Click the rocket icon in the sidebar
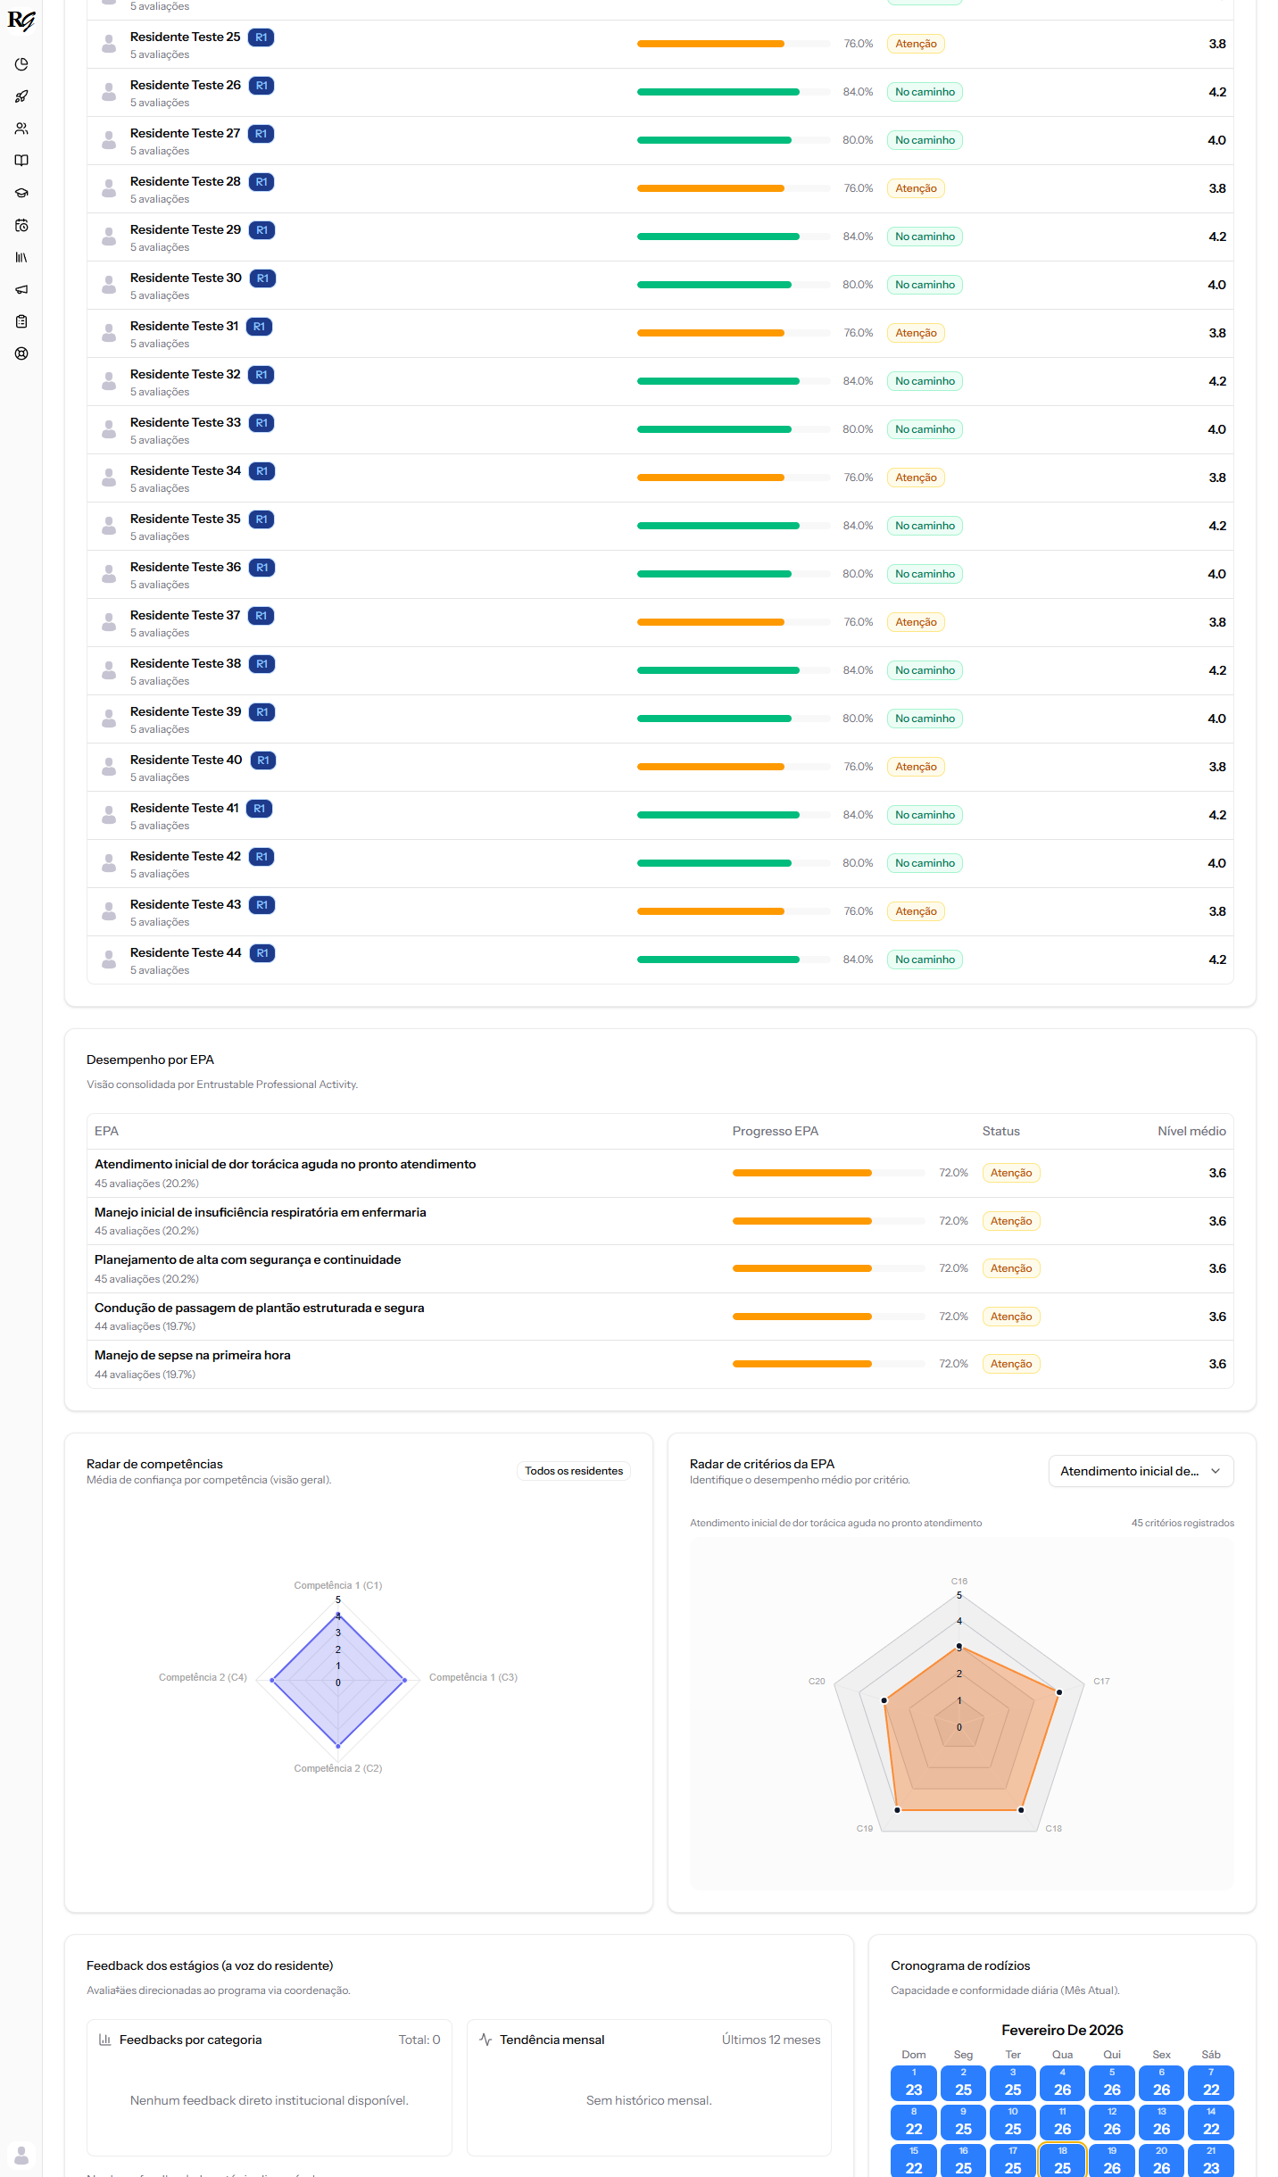The height and width of the screenshot is (2177, 1278). [x=21, y=96]
